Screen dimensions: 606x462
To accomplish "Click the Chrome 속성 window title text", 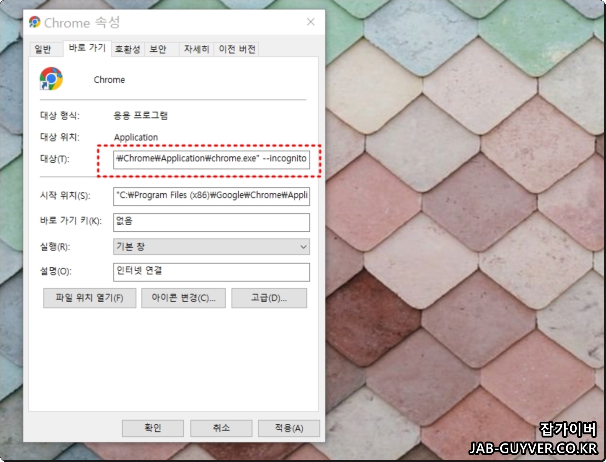I will pyautogui.click(x=82, y=23).
